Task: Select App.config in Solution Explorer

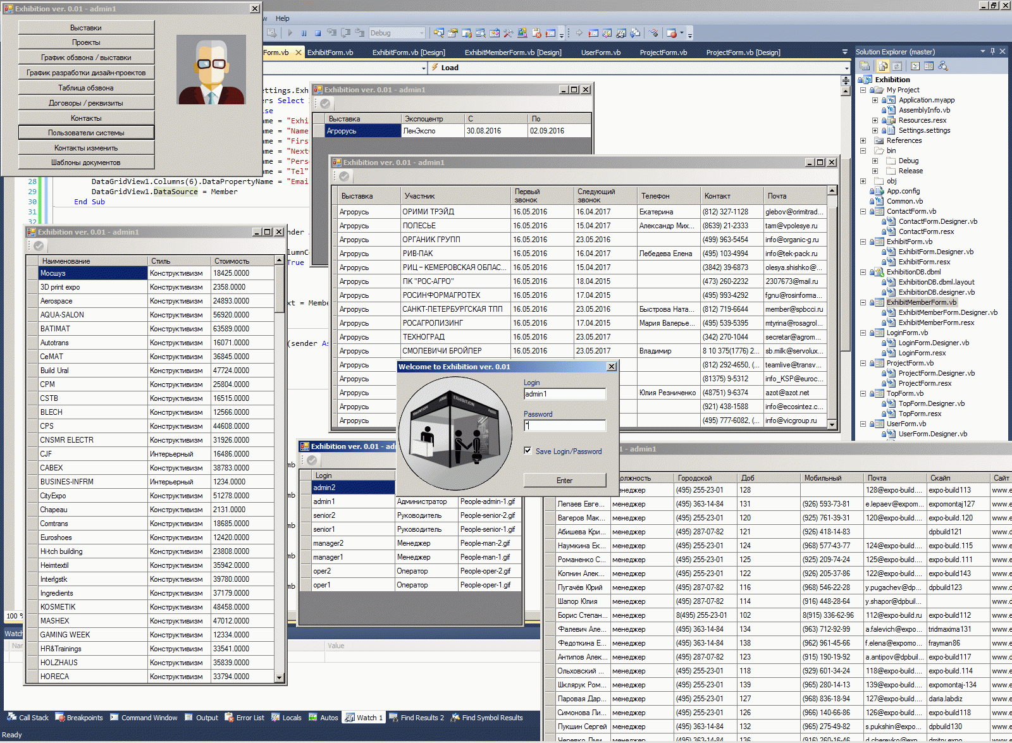Action: [x=903, y=191]
